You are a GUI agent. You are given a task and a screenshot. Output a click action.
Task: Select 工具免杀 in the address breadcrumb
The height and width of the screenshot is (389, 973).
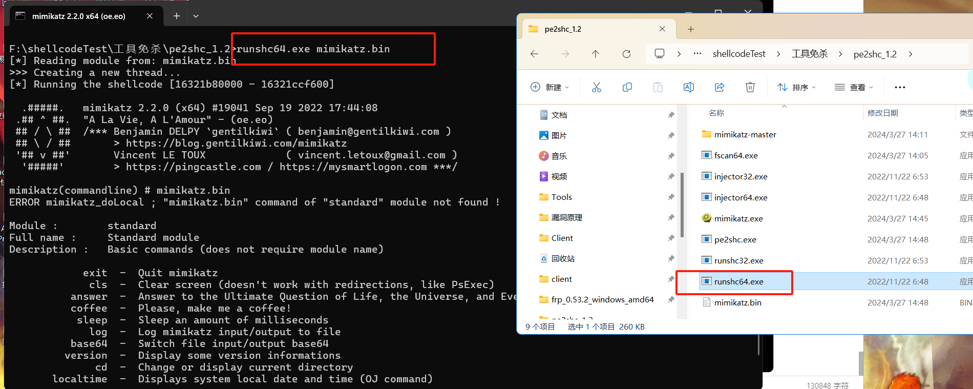tap(810, 54)
